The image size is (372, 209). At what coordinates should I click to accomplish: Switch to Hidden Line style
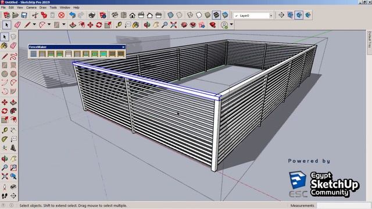tap(199, 16)
